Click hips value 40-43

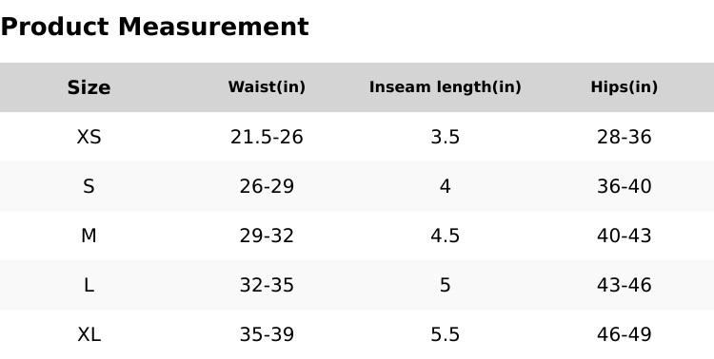tap(625, 236)
